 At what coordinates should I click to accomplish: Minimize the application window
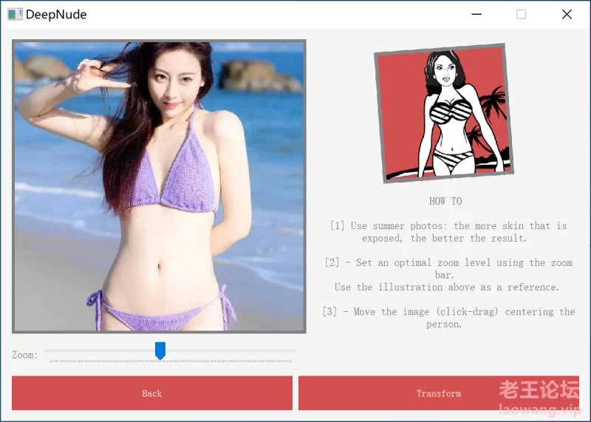pos(476,14)
